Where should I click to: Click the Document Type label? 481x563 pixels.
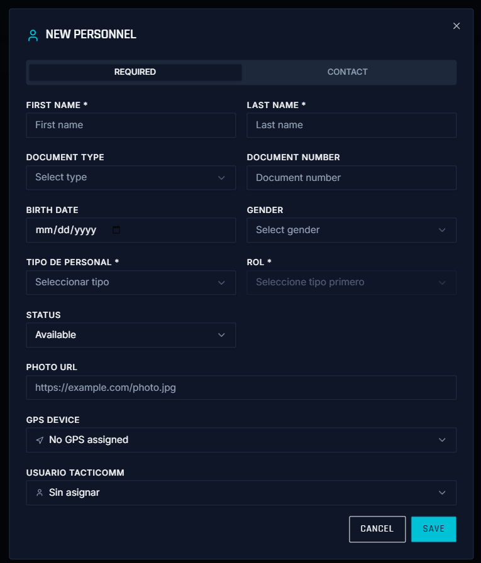(x=65, y=158)
